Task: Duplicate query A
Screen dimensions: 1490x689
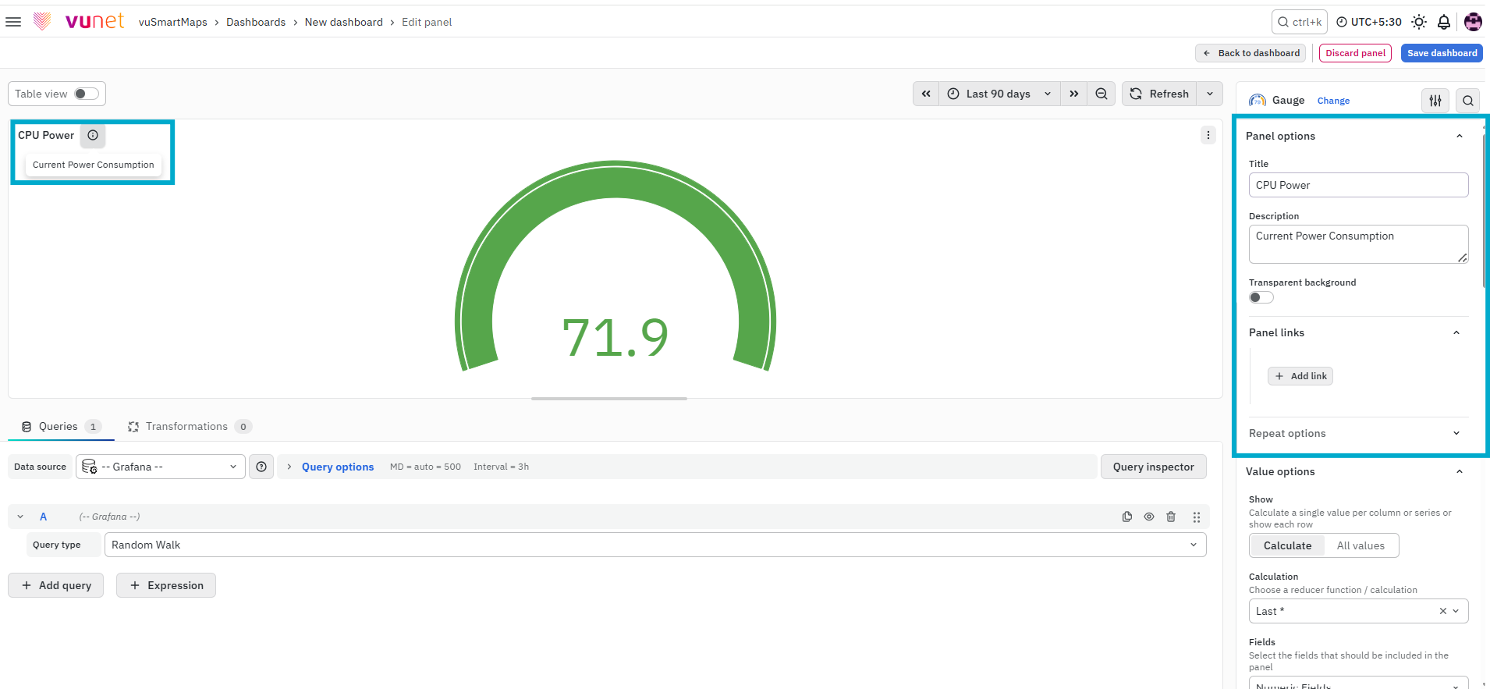Action: pyautogui.click(x=1127, y=517)
